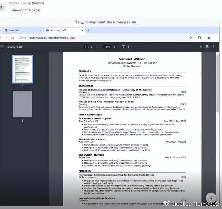Click the 'Jun 2024 - Sep 2024' date

pyautogui.click(x=175, y=121)
